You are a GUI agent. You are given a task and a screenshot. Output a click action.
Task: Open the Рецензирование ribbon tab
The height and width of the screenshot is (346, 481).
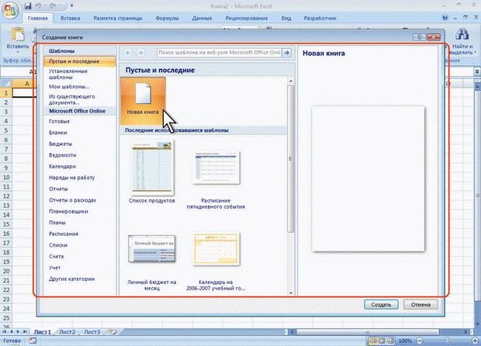tap(247, 18)
